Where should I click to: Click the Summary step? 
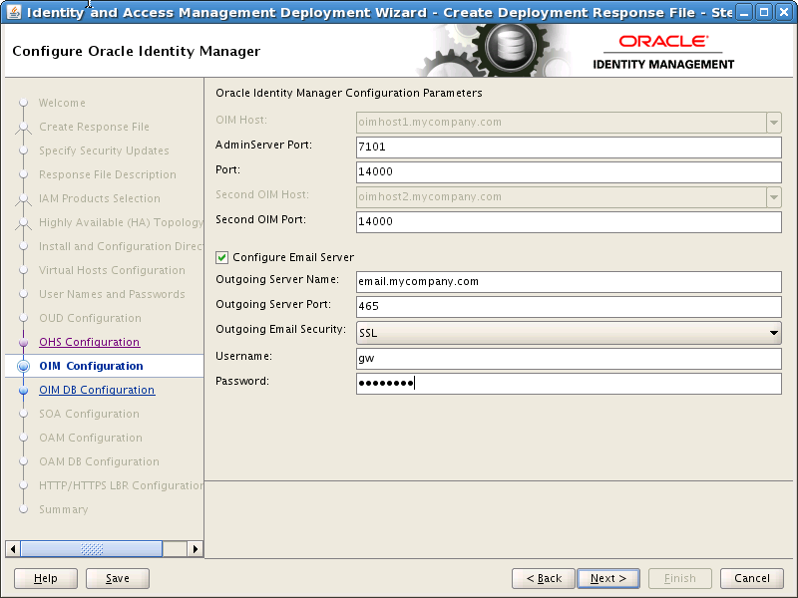point(64,509)
